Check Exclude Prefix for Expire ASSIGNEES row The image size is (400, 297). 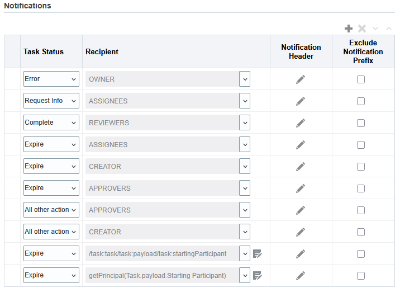click(x=361, y=145)
